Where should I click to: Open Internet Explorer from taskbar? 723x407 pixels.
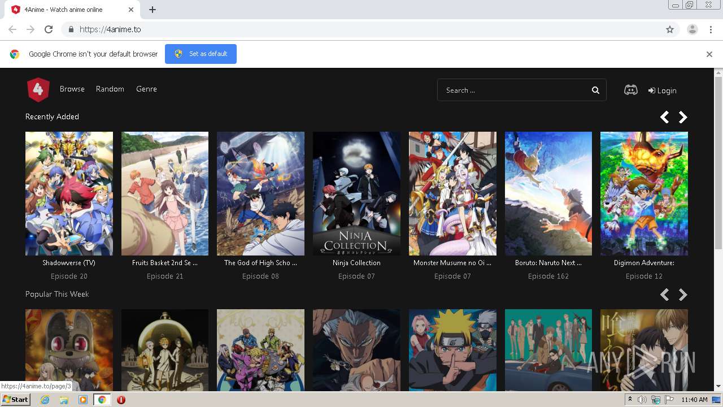click(45, 400)
